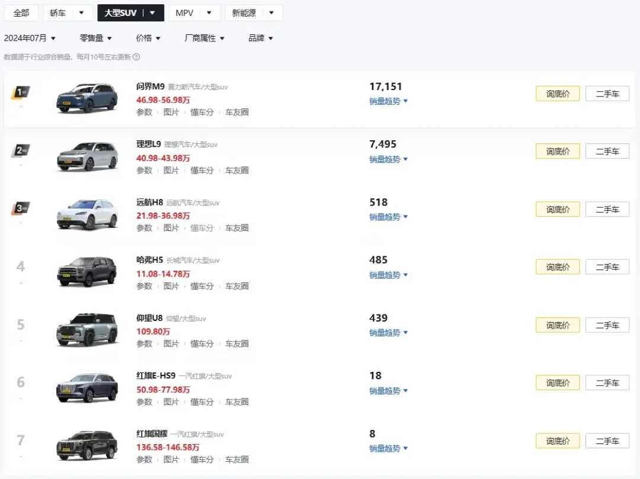Screen dimensions: 640x479
Task: Open the 新能源 tab dropdown arrow
Action: pyautogui.click(x=271, y=13)
